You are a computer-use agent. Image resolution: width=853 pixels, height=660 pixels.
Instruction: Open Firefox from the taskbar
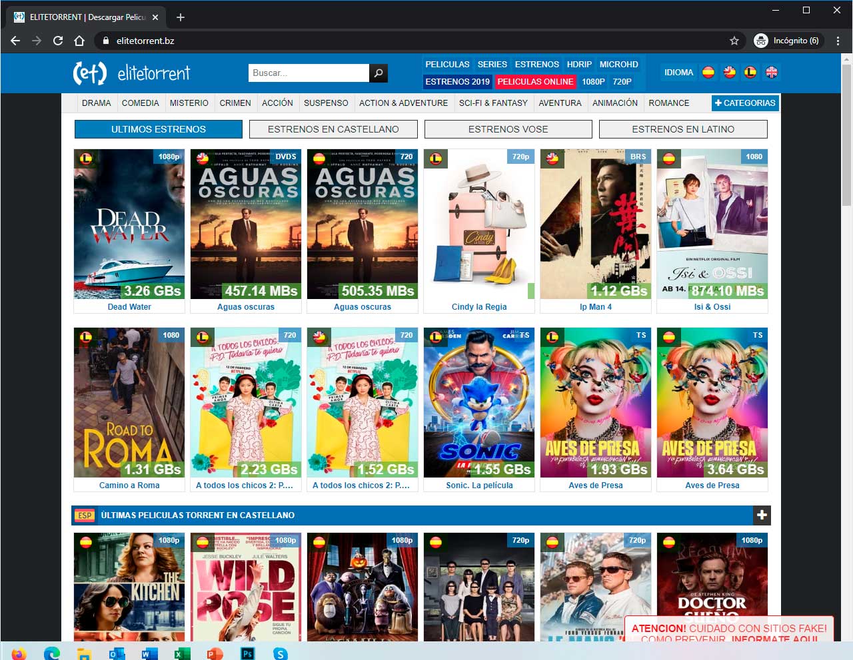point(19,653)
